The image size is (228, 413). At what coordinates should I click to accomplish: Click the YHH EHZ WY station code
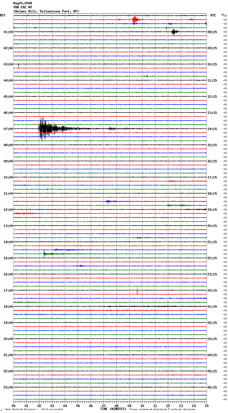pos(23,7)
